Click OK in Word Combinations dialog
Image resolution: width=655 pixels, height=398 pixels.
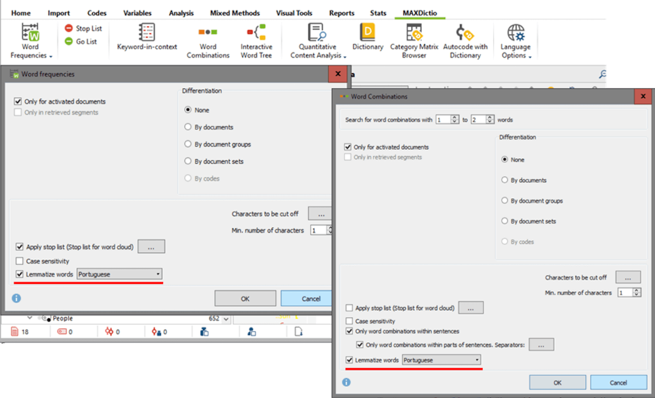[557, 382]
